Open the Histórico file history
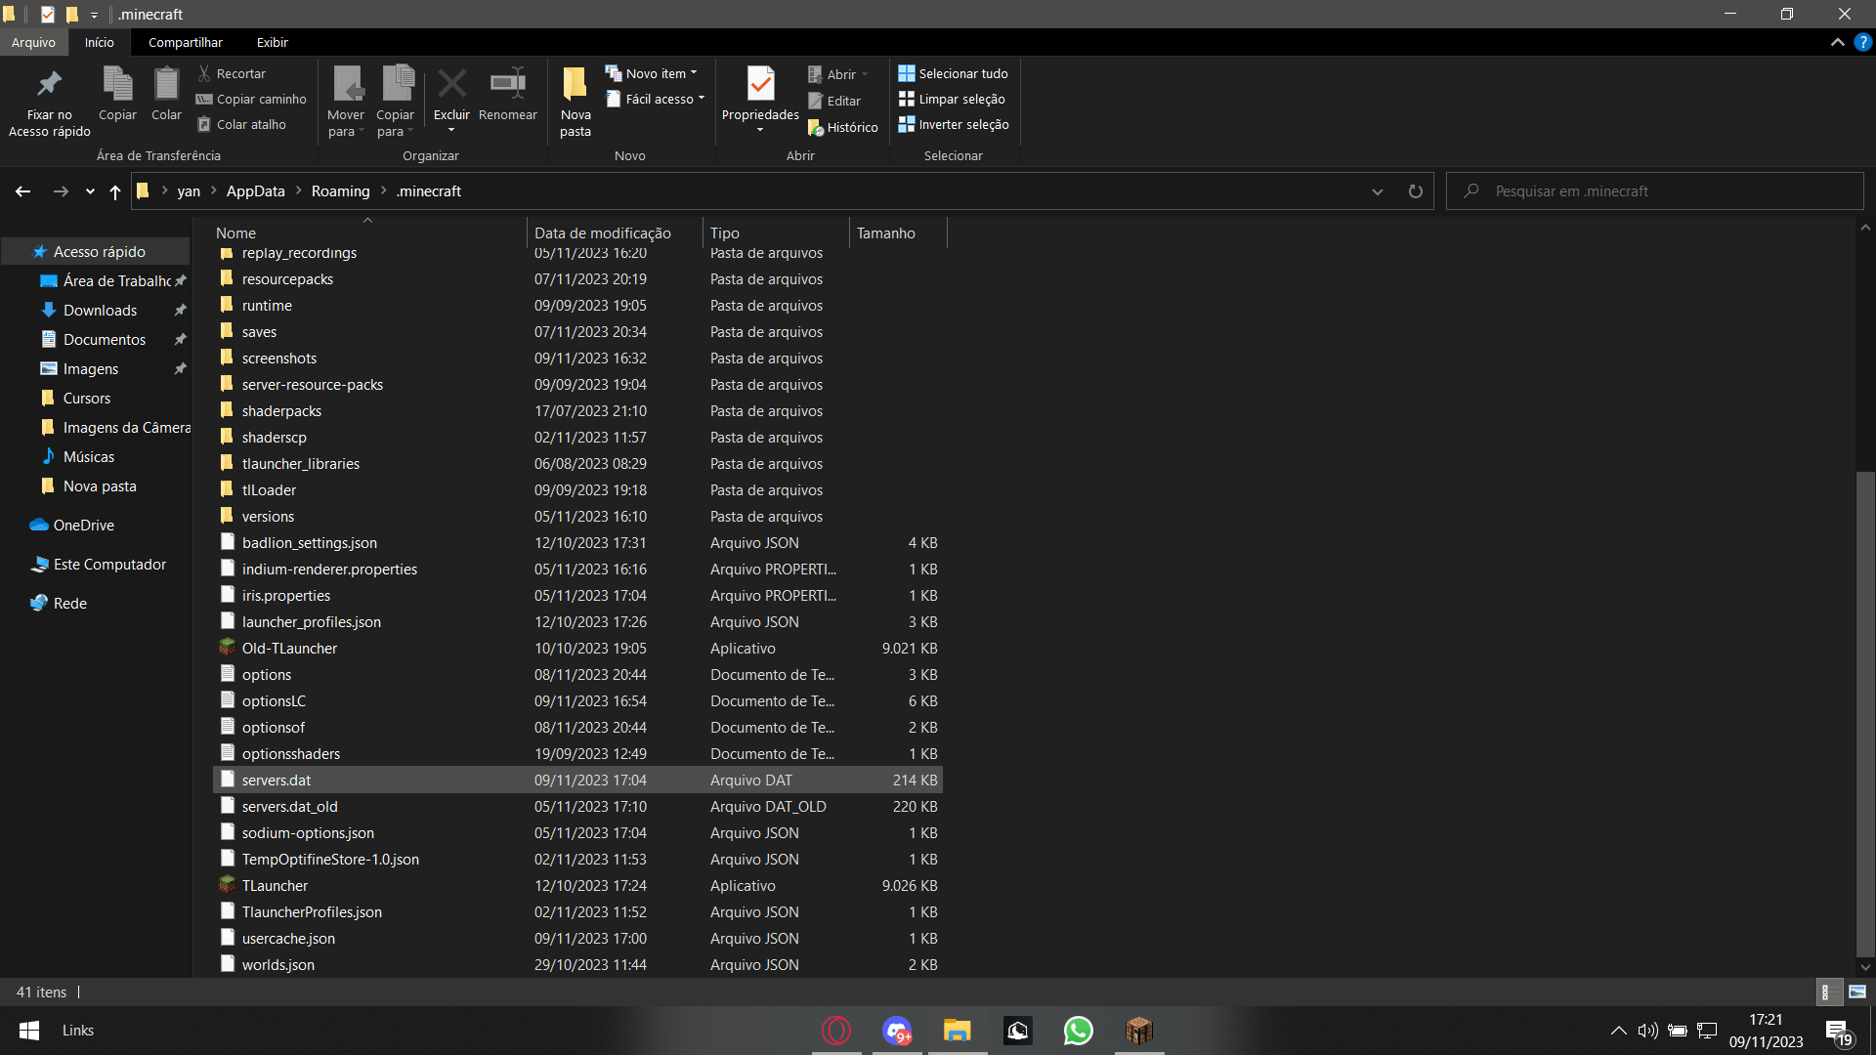 (843, 127)
